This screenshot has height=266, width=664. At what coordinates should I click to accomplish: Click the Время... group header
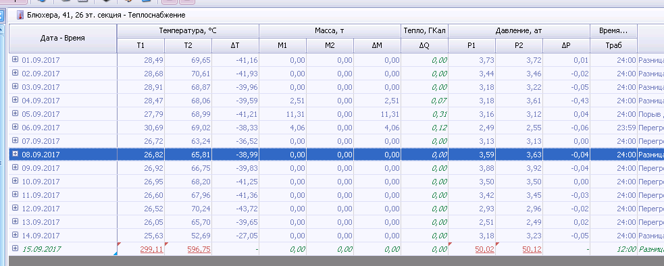(x=613, y=31)
